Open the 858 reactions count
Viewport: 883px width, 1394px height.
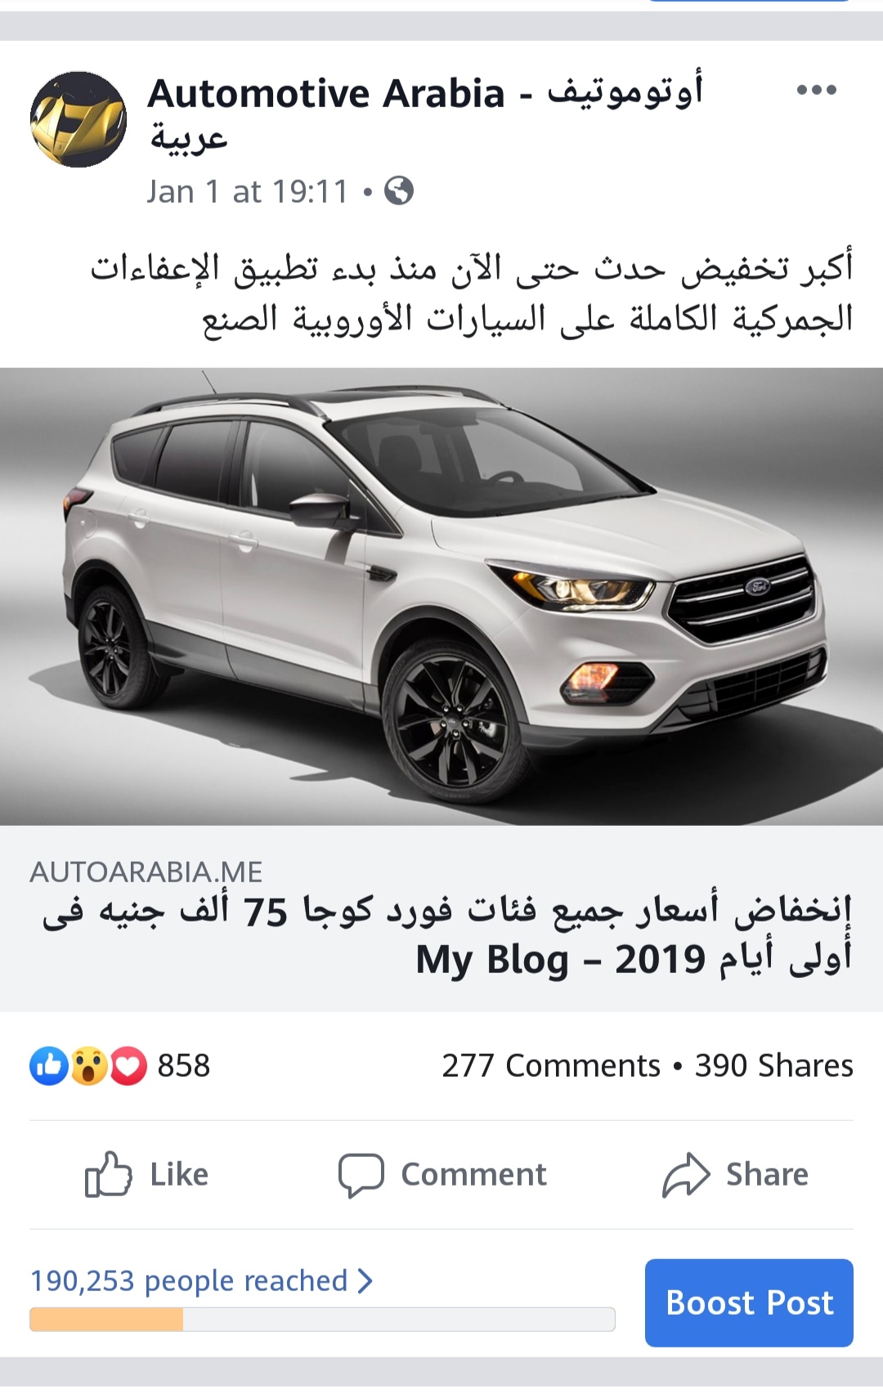(184, 1066)
